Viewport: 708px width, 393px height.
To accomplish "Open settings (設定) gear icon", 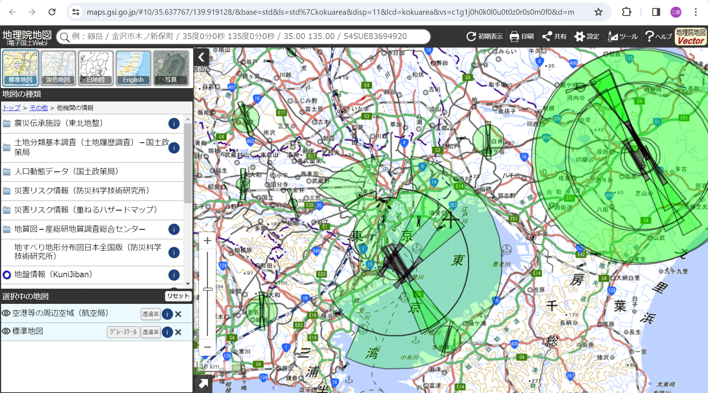I will [579, 36].
